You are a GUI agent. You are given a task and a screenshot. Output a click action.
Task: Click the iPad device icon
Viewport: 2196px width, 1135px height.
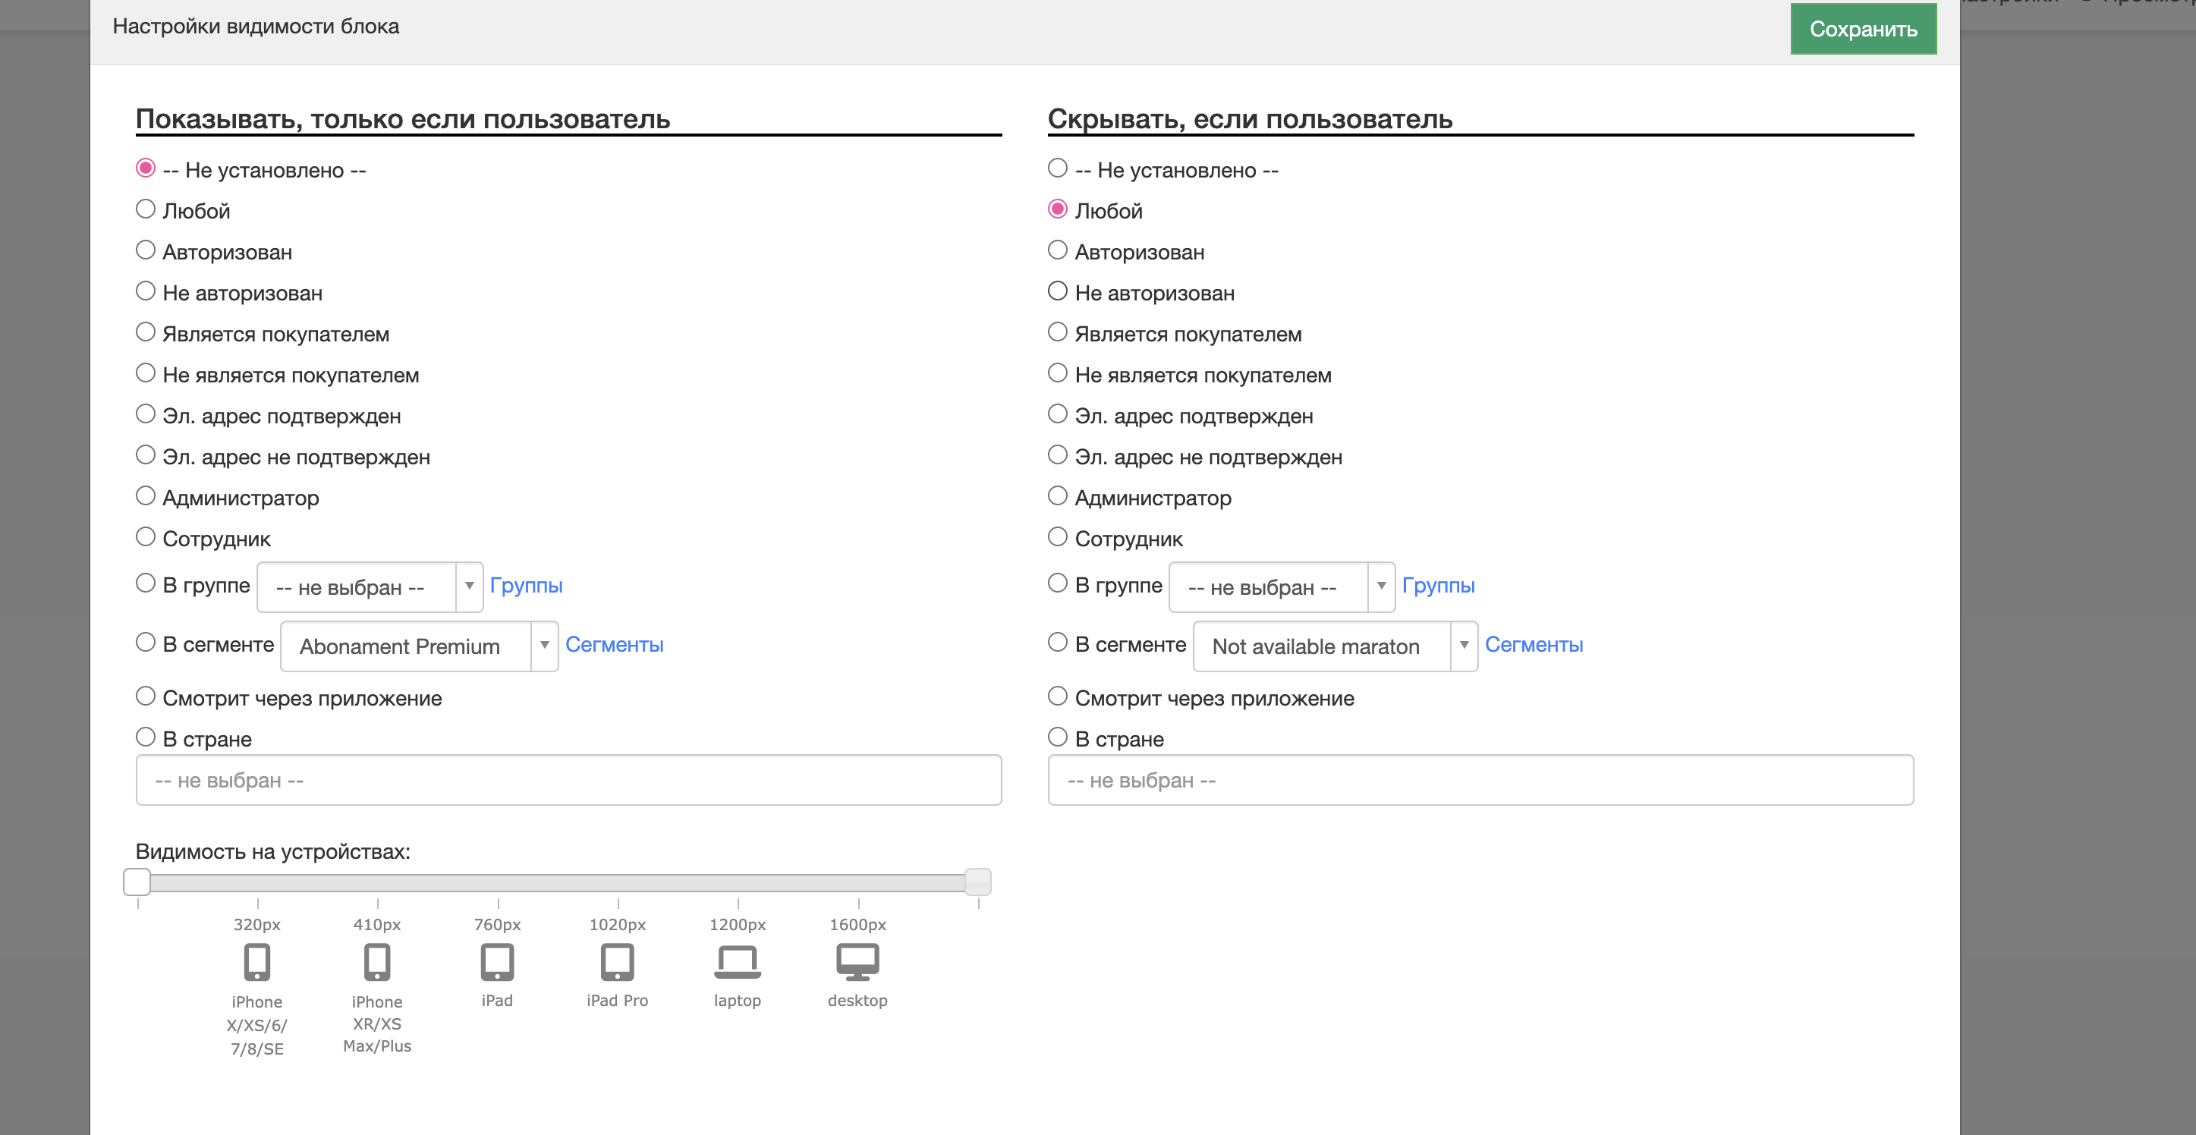click(497, 962)
